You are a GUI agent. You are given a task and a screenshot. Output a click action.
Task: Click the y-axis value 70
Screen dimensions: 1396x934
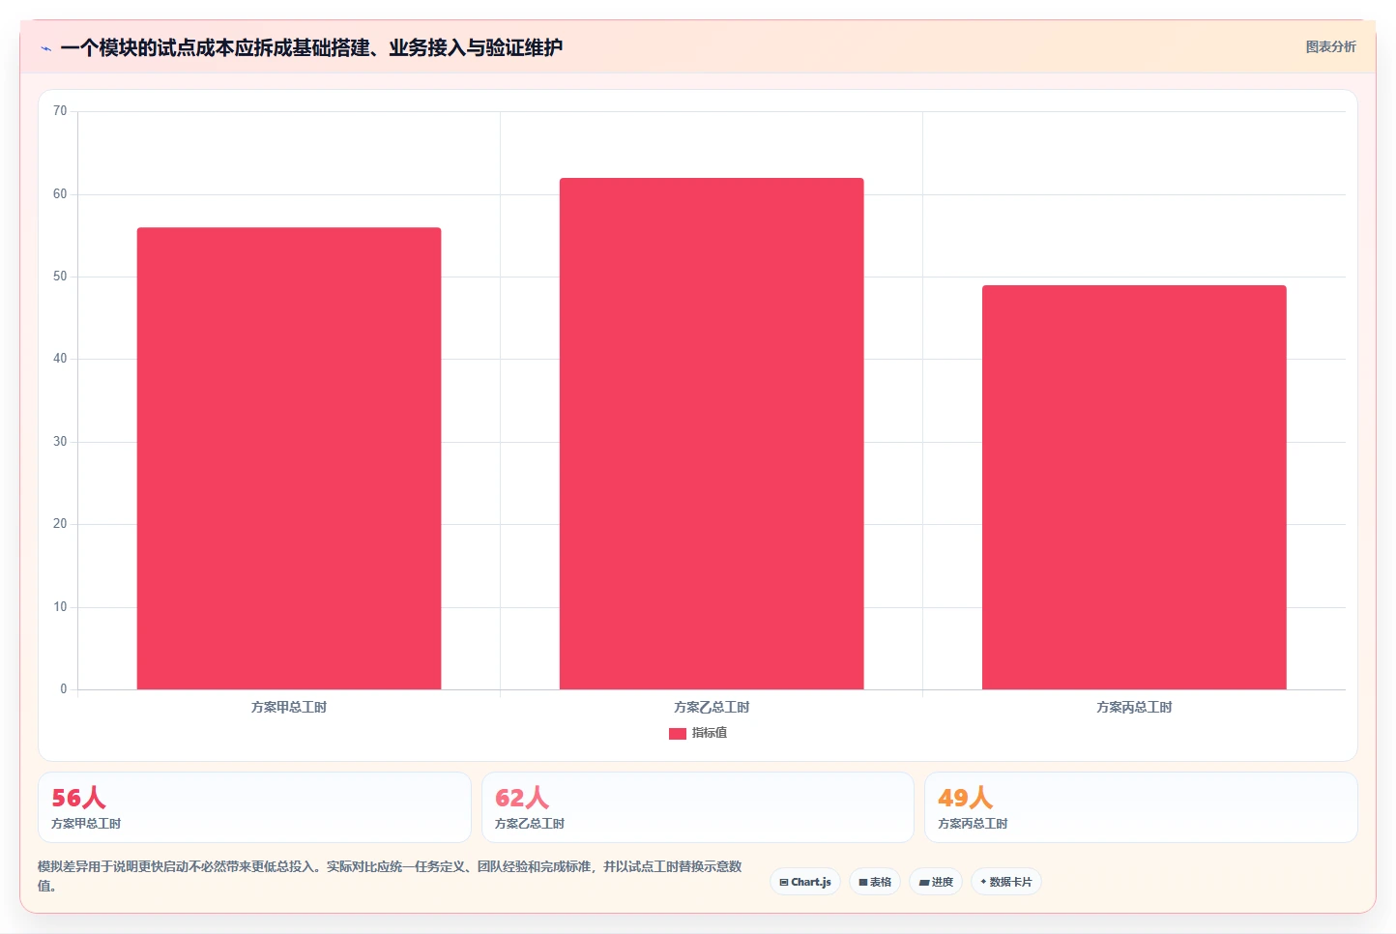point(60,111)
